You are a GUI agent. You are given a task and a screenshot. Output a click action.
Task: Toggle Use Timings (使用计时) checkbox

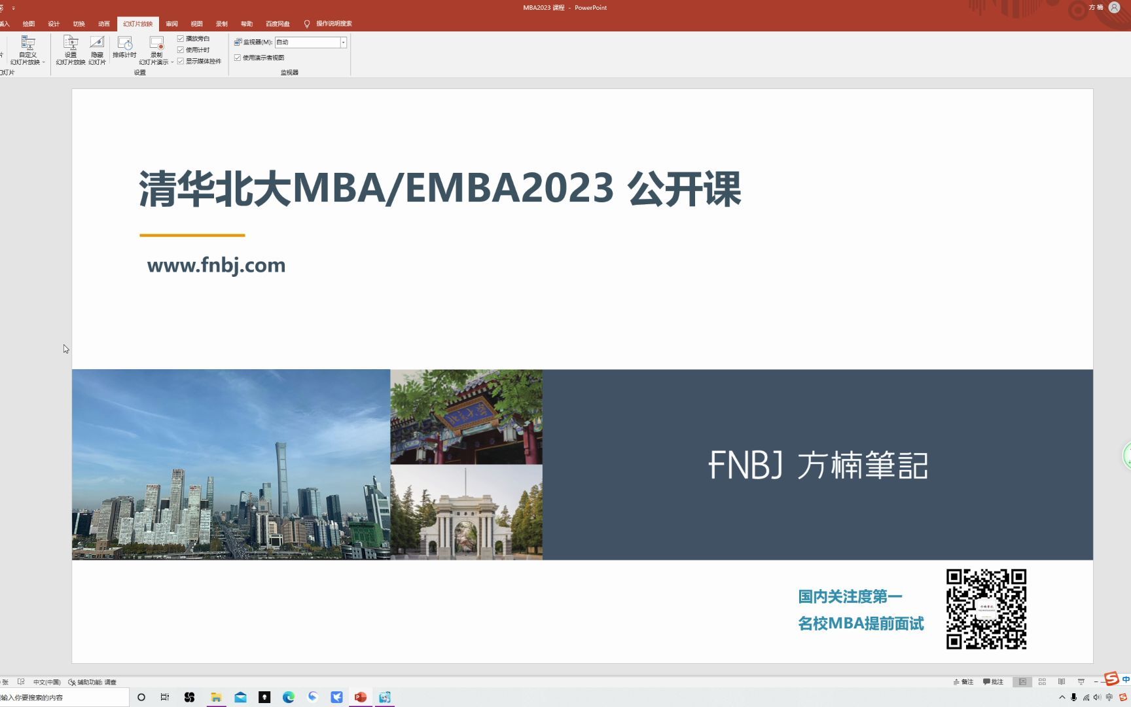[181, 50]
